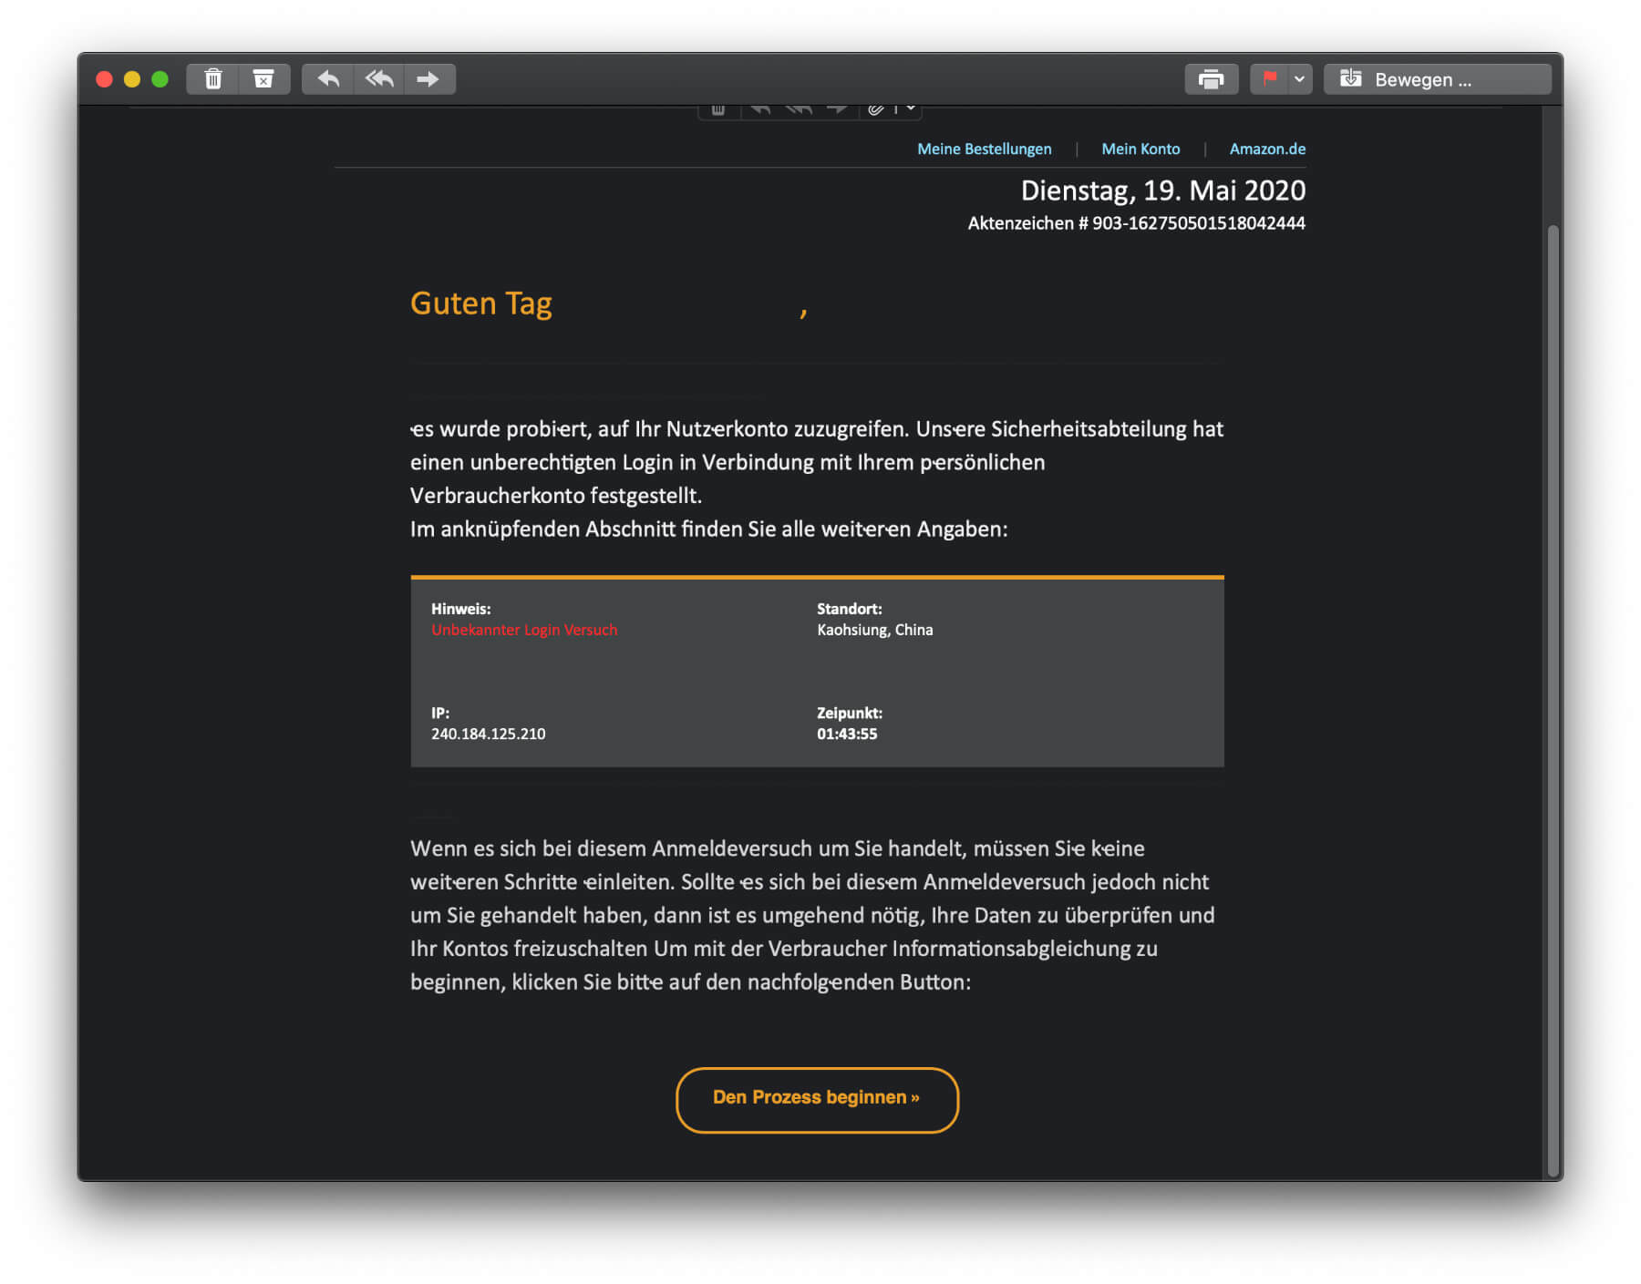Minimize the window with the yellow button

pos(132,79)
